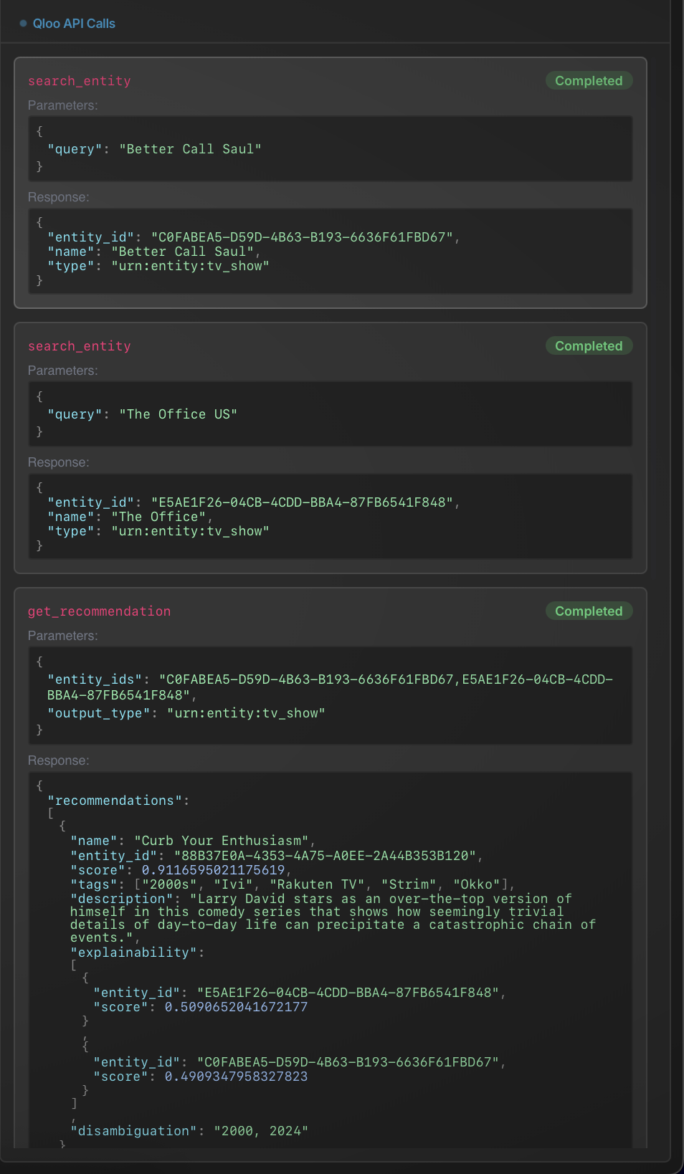Click the query "The Office US" parameter line
The width and height of the screenshot is (684, 1174).
142,414
